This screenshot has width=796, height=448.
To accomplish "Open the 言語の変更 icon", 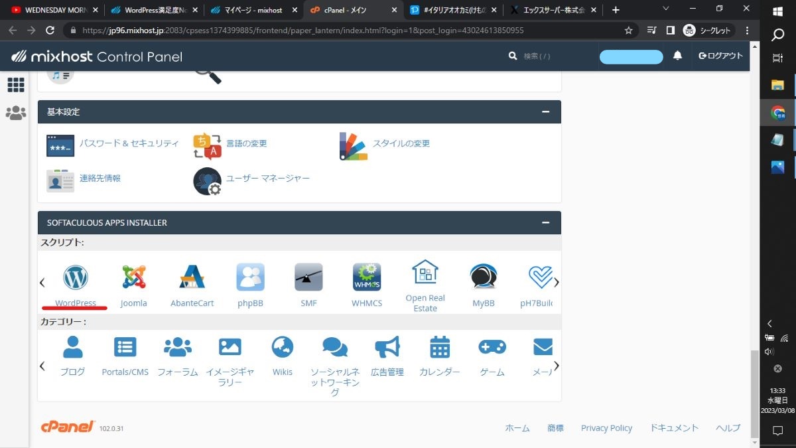I will click(x=207, y=146).
